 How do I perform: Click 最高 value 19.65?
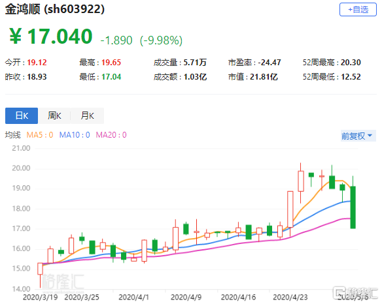click(111, 63)
